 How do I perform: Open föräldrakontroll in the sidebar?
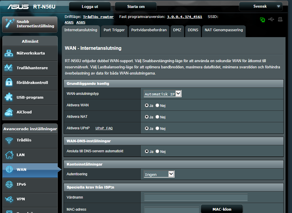[x=30, y=83]
